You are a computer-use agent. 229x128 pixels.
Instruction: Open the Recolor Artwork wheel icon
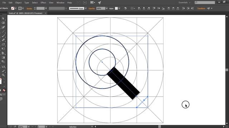click(125, 9)
